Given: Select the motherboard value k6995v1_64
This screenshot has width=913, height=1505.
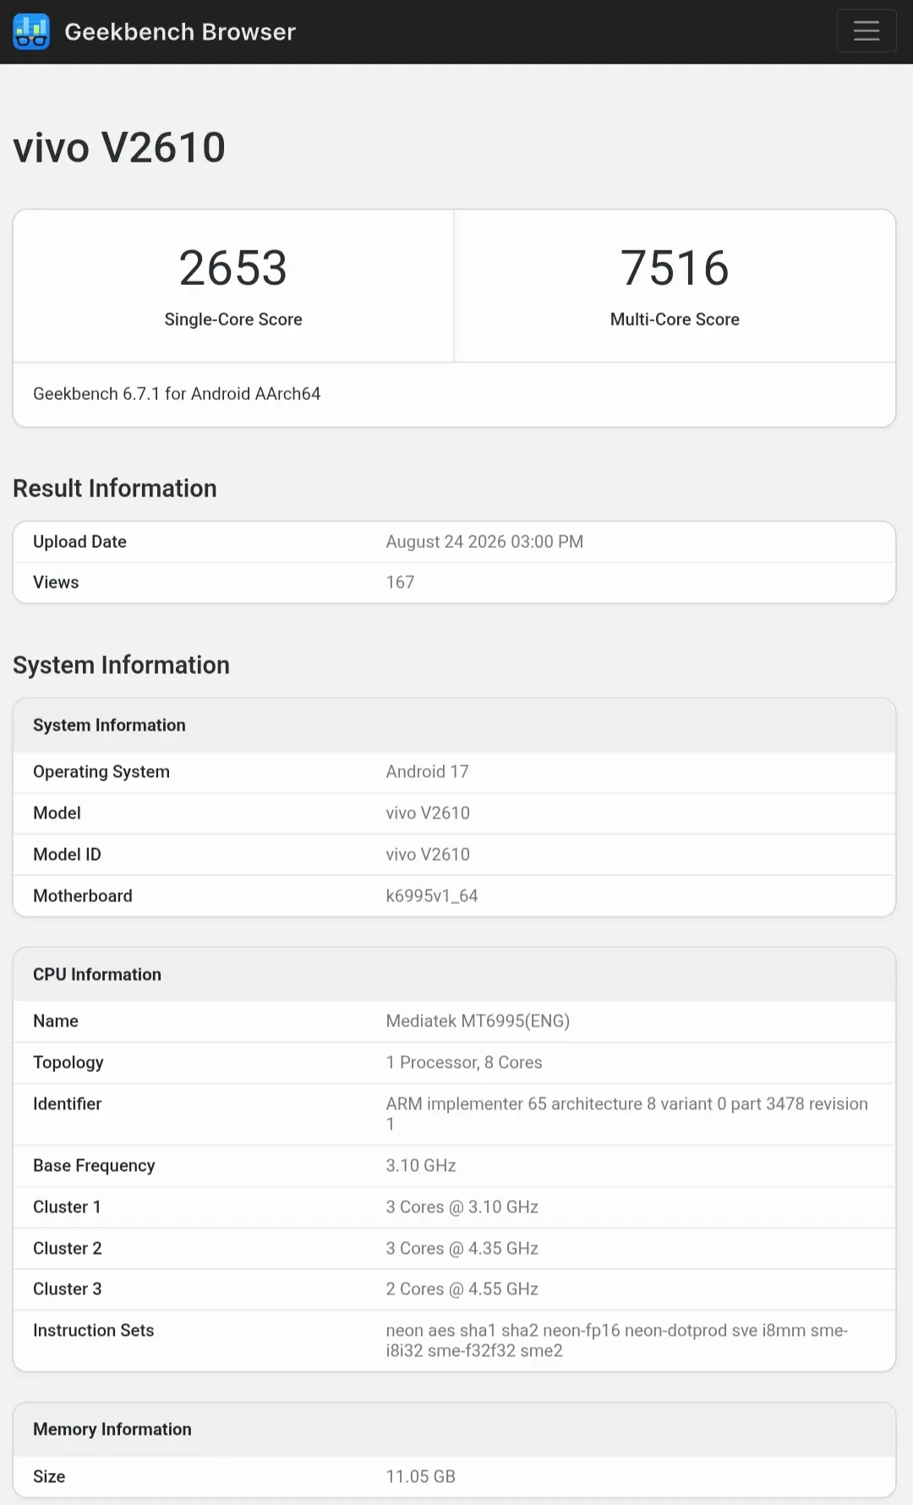Looking at the screenshot, I should tap(432, 896).
